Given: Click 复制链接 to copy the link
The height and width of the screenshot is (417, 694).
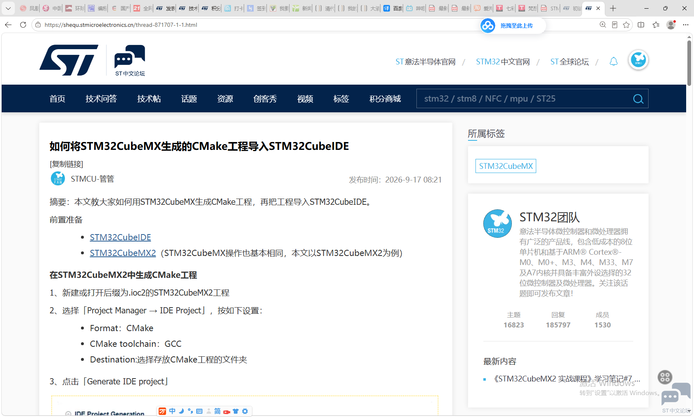Looking at the screenshot, I should pos(67,164).
